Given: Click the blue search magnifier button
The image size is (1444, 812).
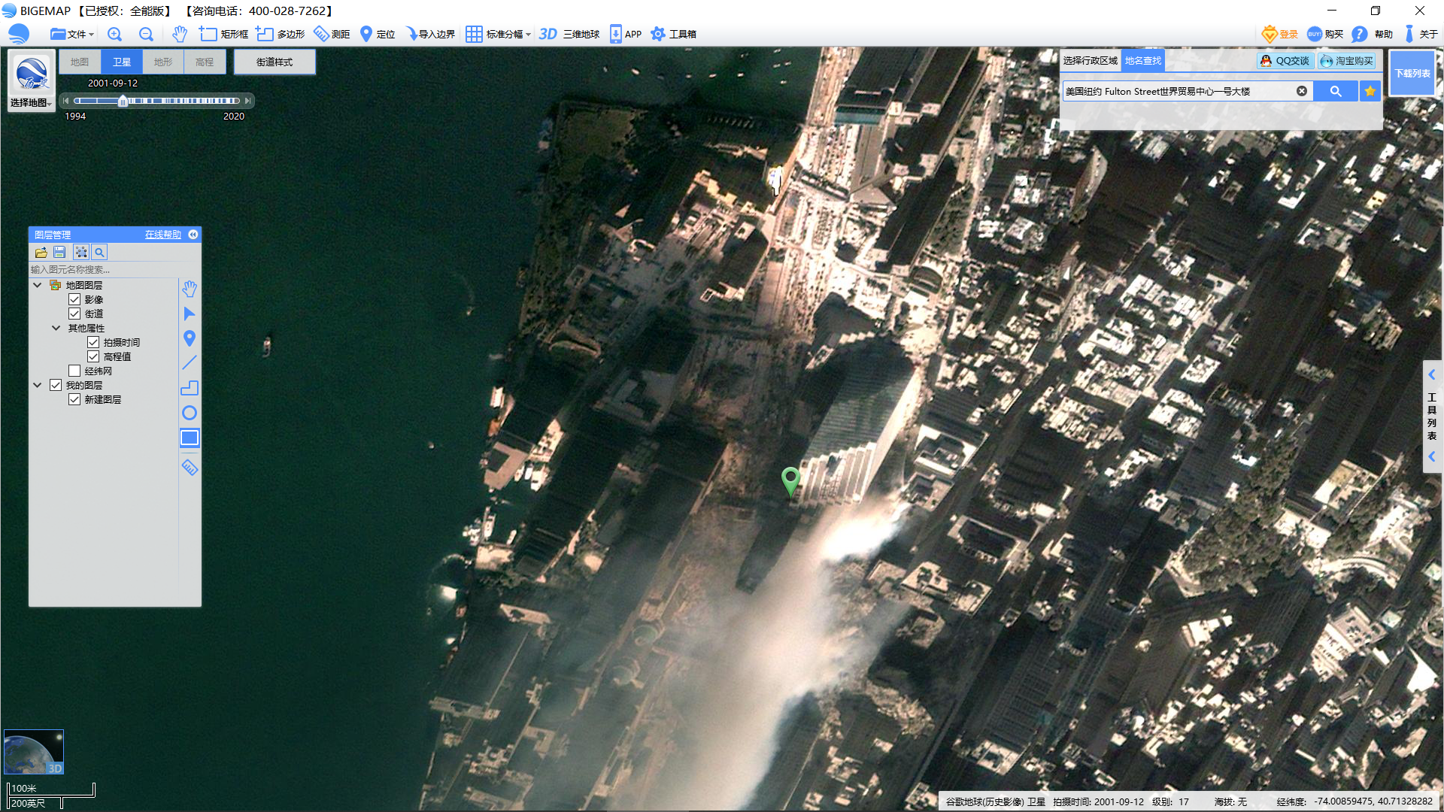Looking at the screenshot, I should (x=1336, y=91).
